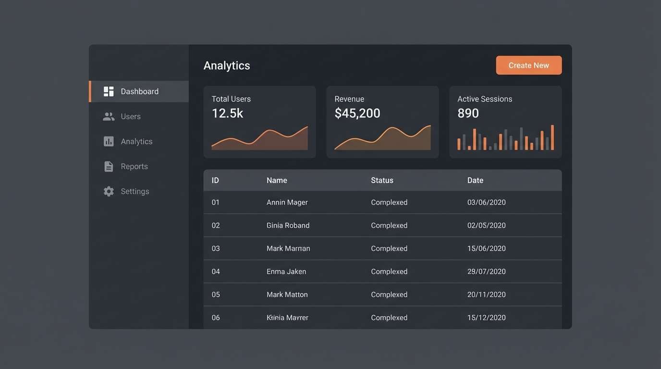Open the Users section from the sidebar
Screen dimensions: 661x369
(131, 116)
